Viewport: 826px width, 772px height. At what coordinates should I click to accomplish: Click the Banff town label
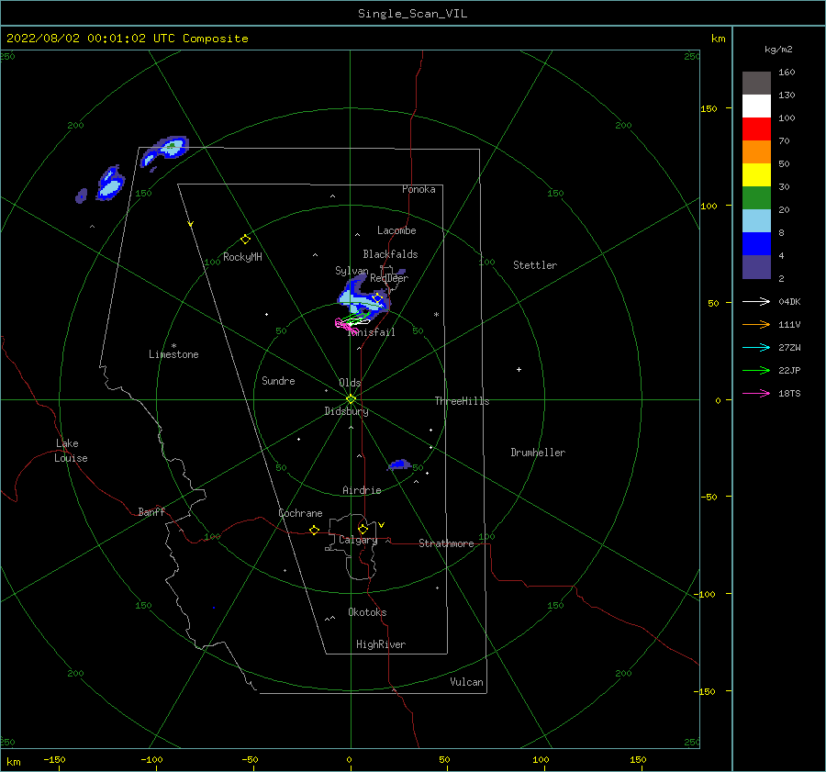tap(151, 511)
